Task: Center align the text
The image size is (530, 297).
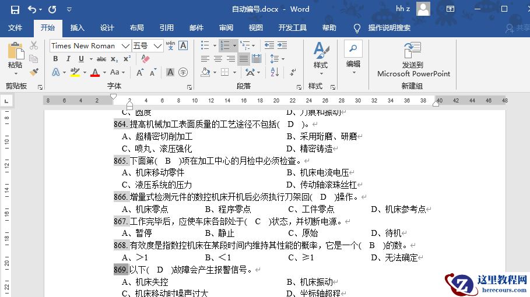Action: point(218,59)
